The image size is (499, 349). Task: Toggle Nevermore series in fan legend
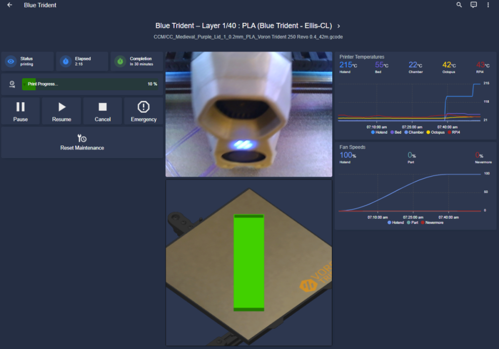[x=432, y=222]
